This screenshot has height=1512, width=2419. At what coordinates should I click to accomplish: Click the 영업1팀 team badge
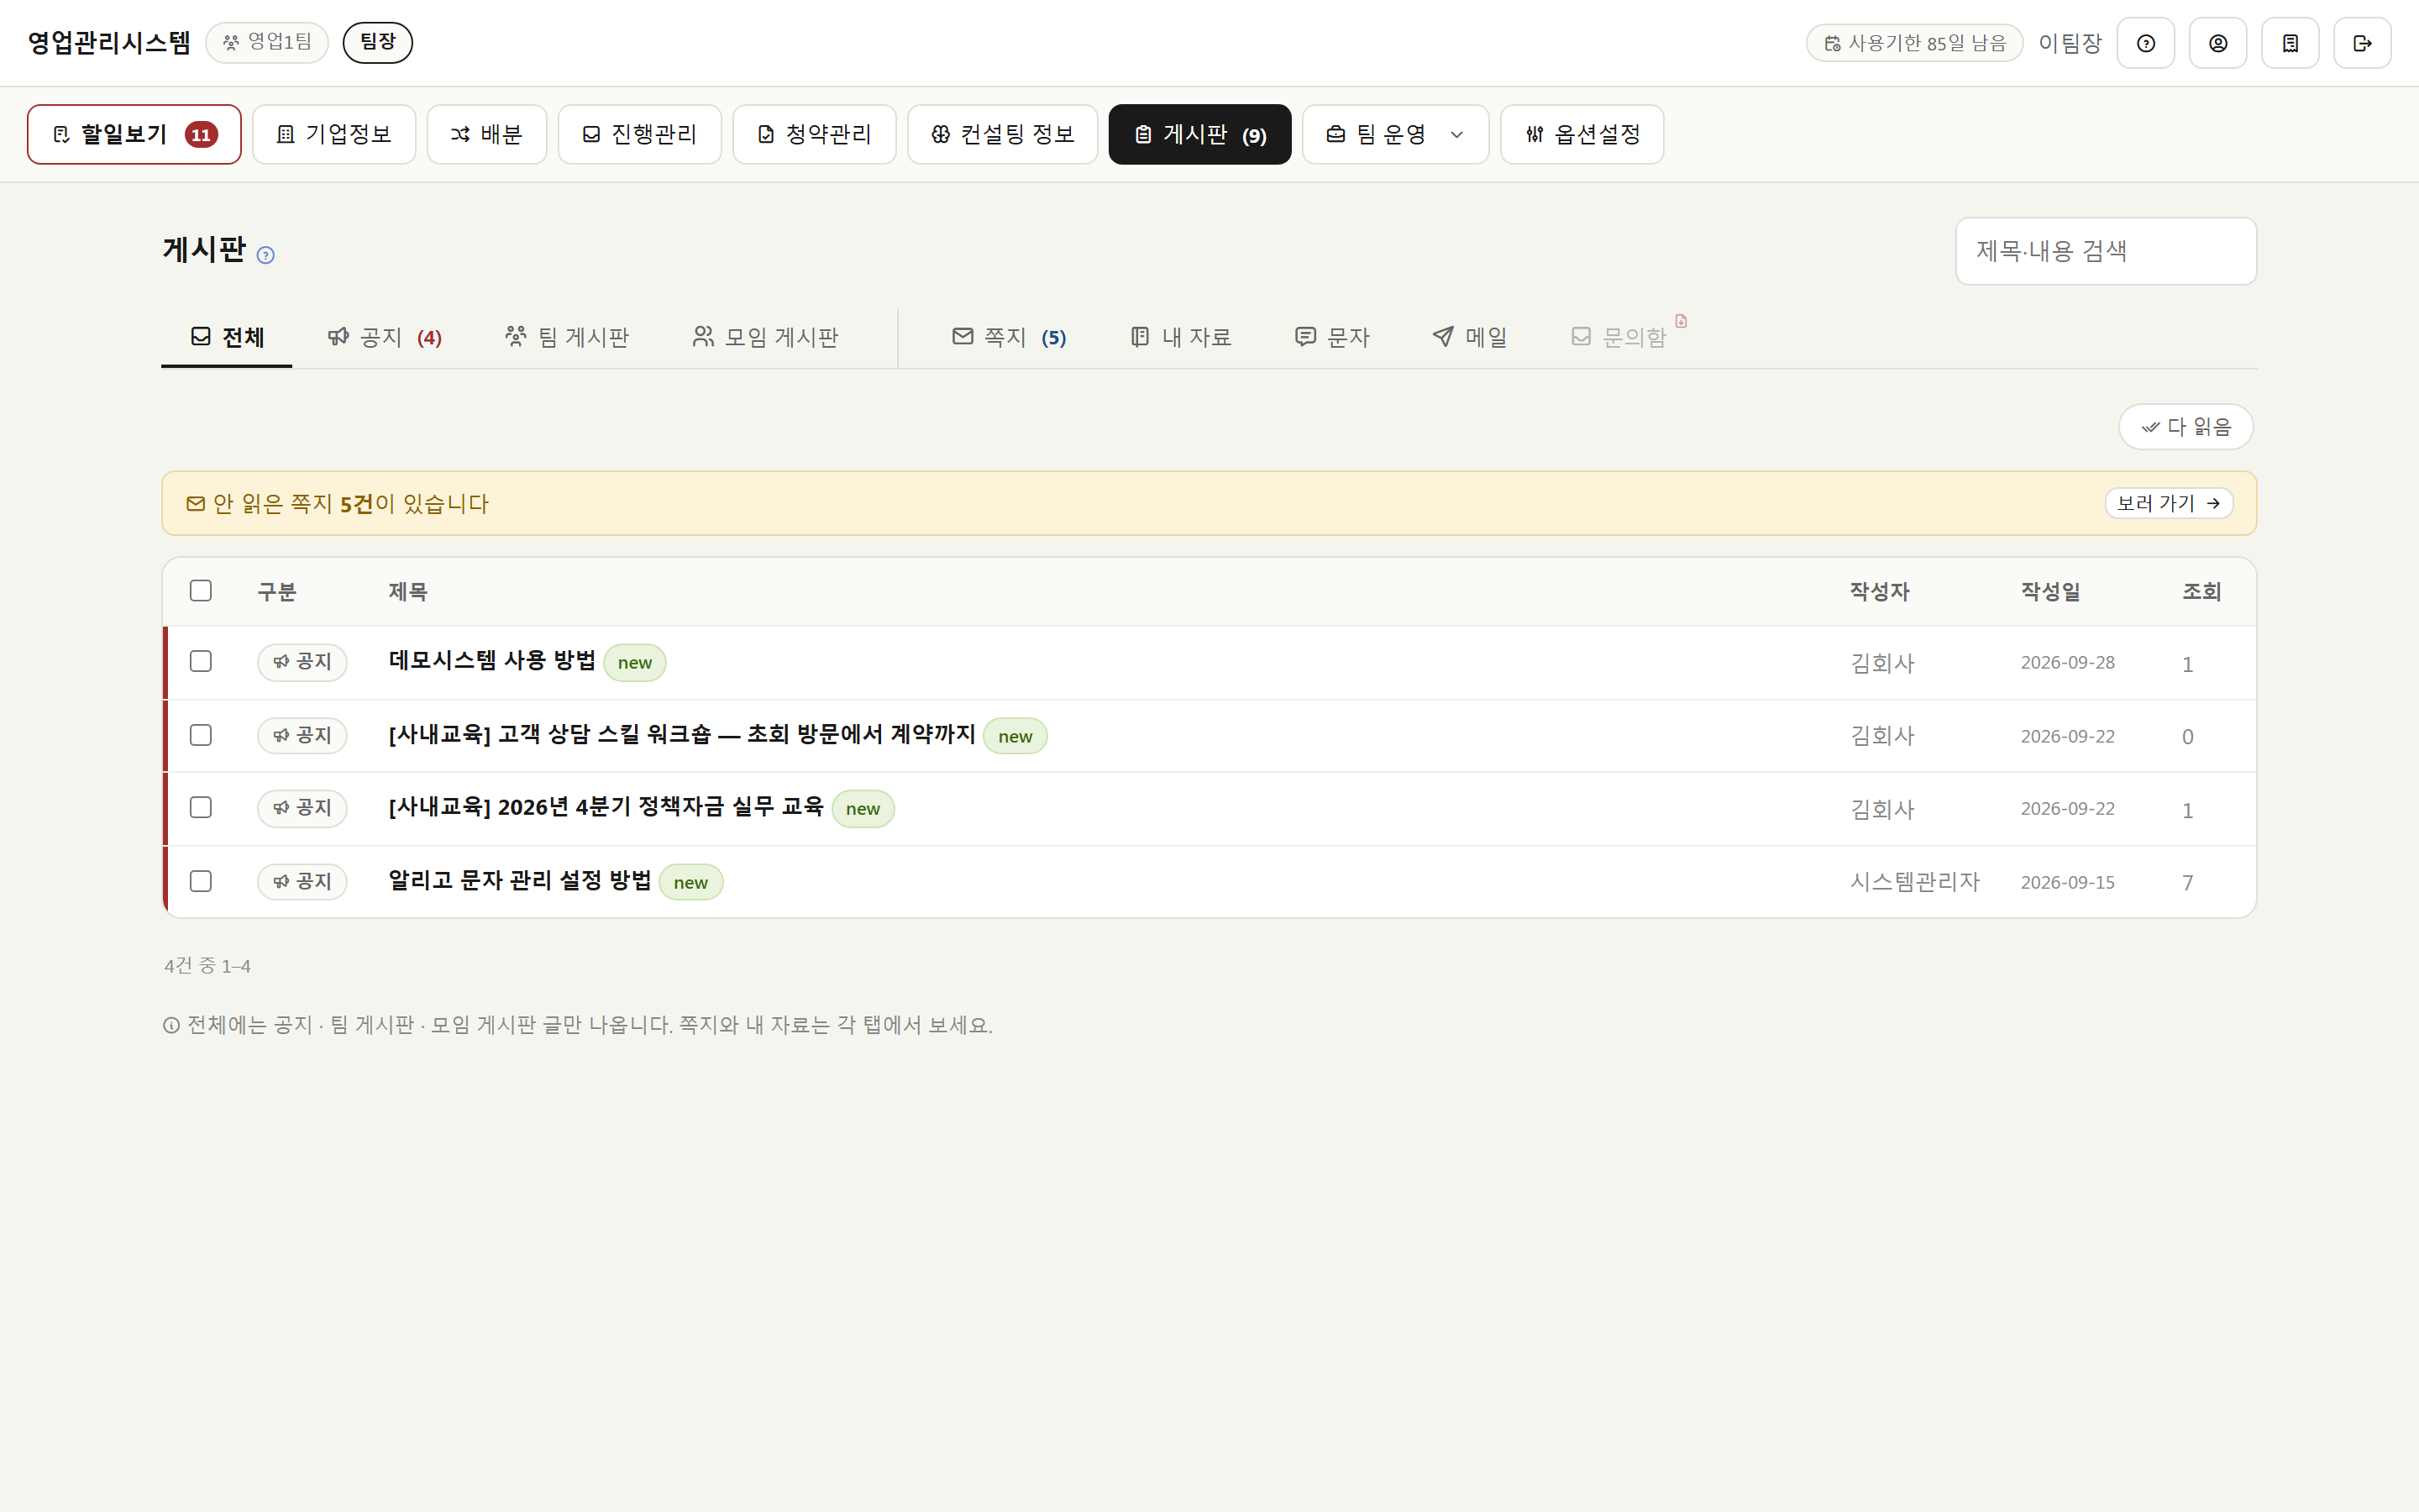(267, 42)
